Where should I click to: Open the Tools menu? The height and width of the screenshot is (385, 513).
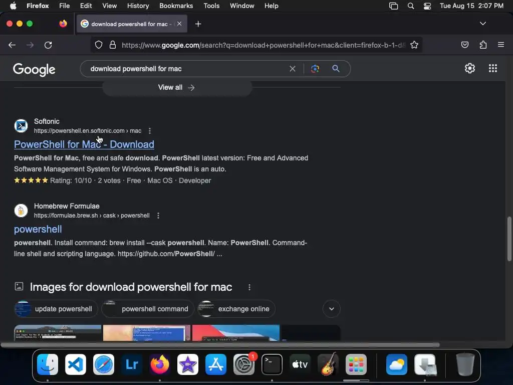pyautogui.click(x=211, y=6)
